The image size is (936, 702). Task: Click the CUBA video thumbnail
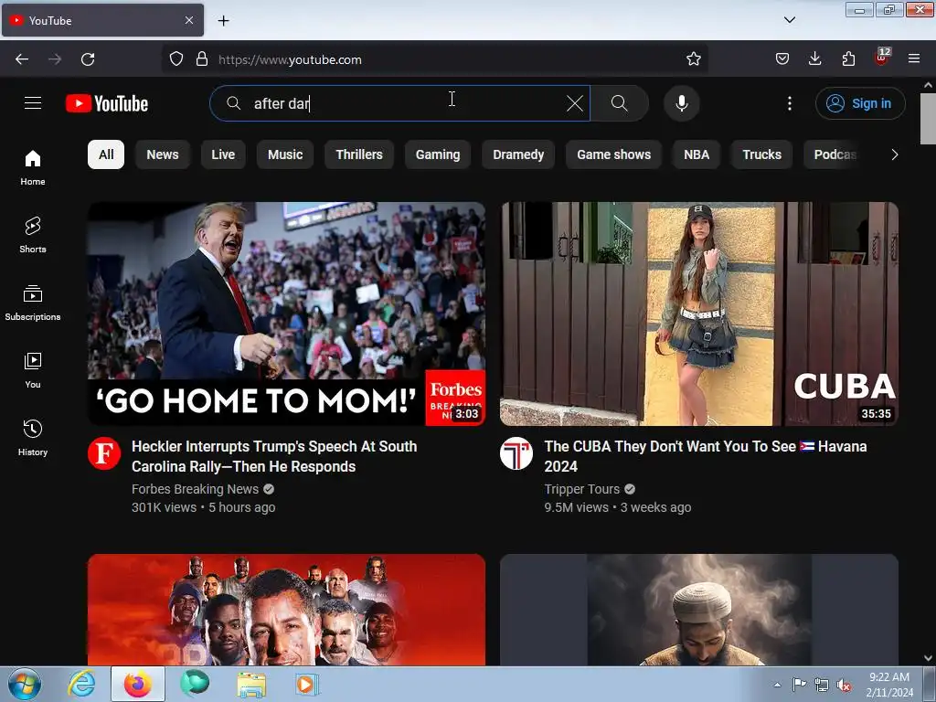[x=699, y=314]
